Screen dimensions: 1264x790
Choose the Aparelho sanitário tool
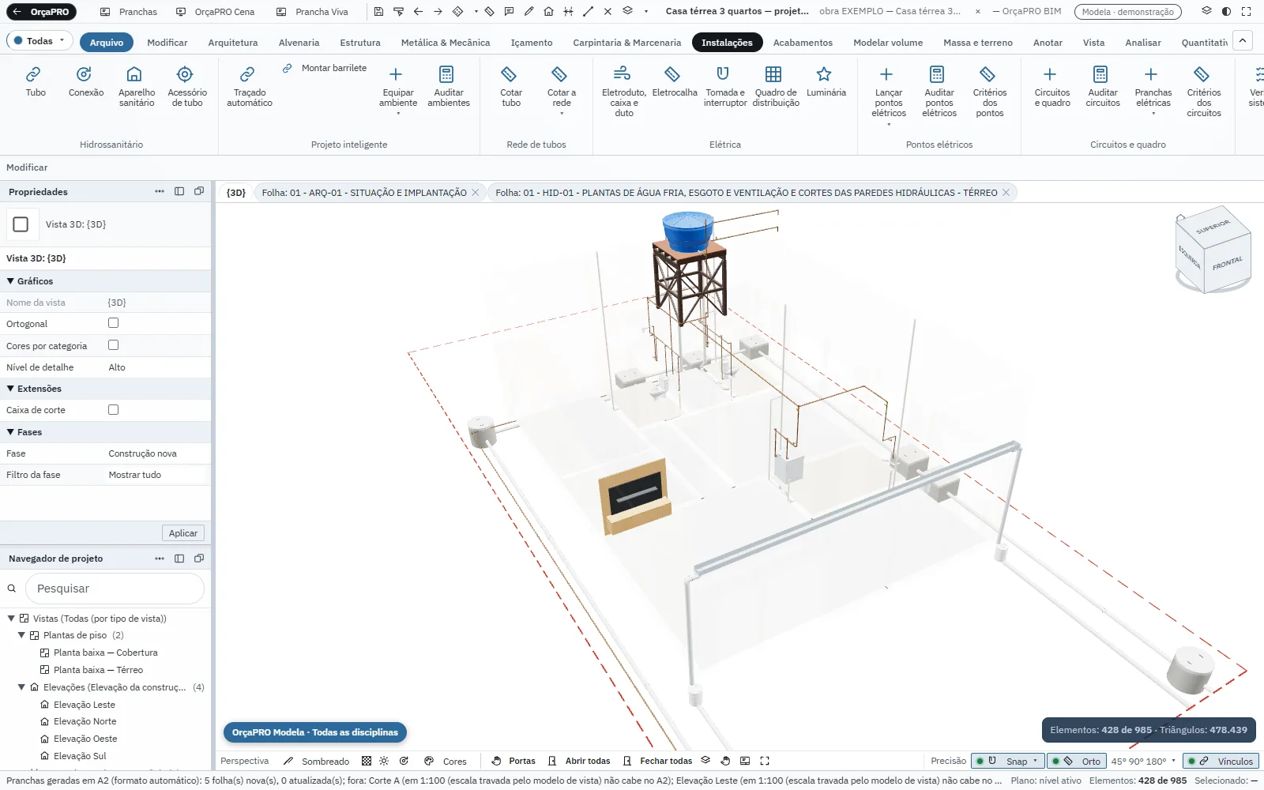coord(137,87)
